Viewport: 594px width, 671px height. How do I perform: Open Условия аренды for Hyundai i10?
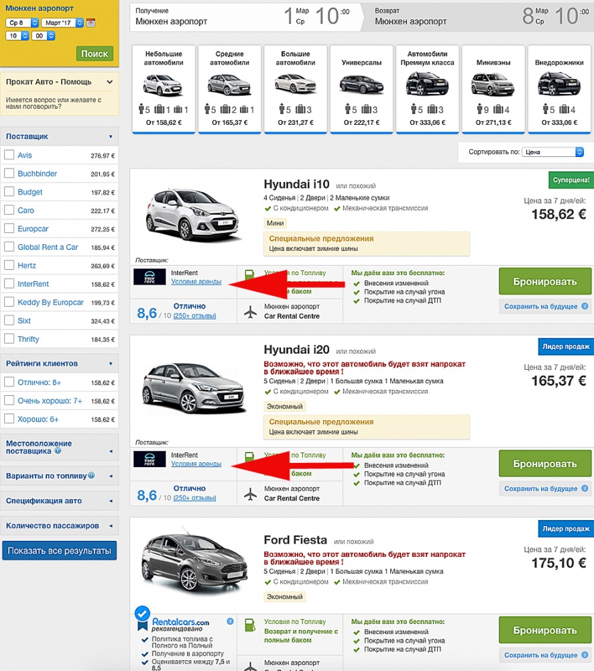pos(196,282)
